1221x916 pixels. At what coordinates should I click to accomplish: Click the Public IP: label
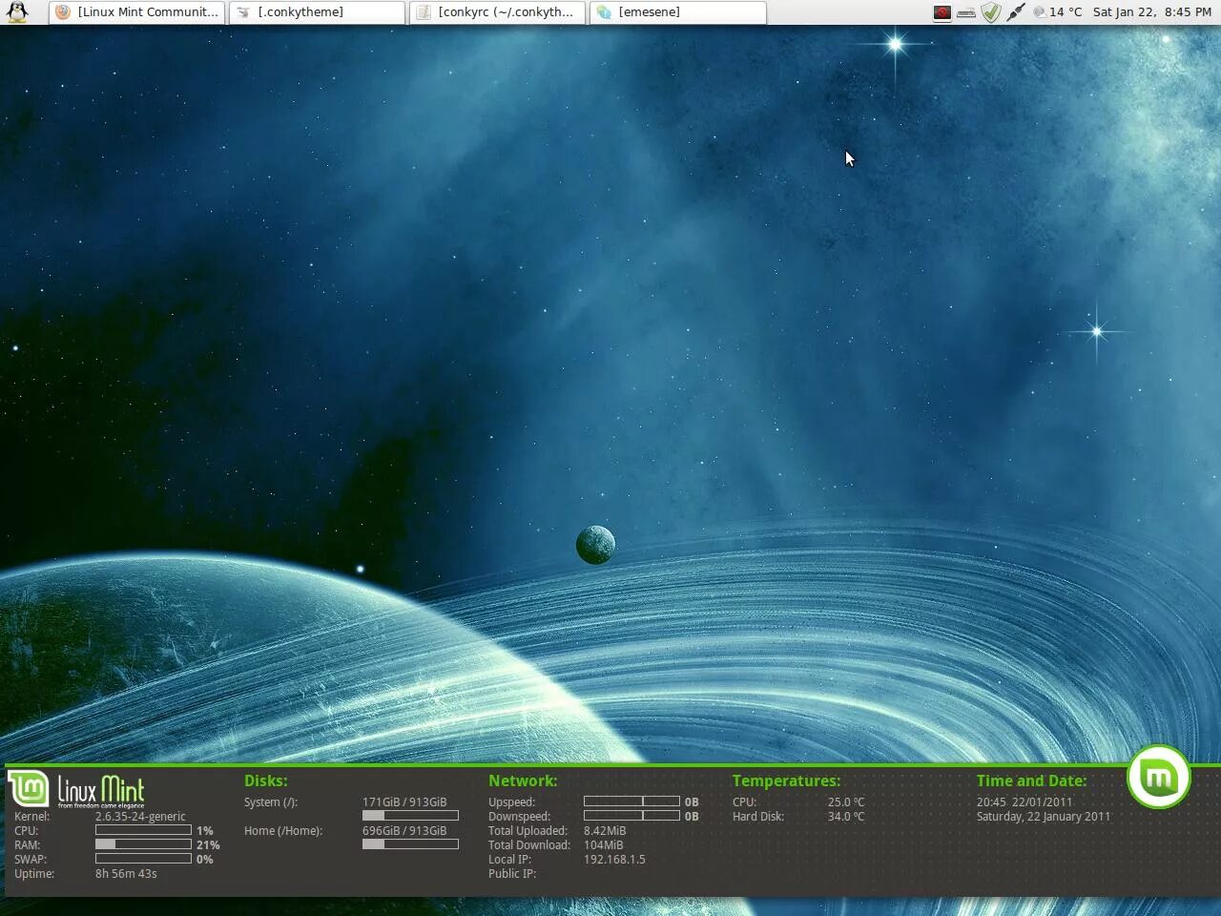512,874
